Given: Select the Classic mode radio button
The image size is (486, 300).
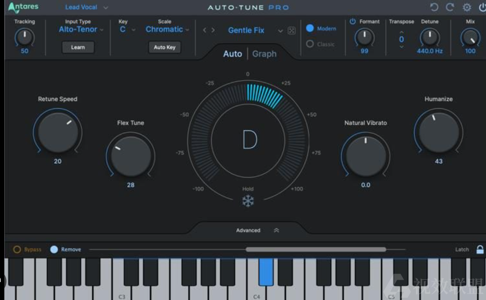Looking at the screenshot, I should 310,44.
